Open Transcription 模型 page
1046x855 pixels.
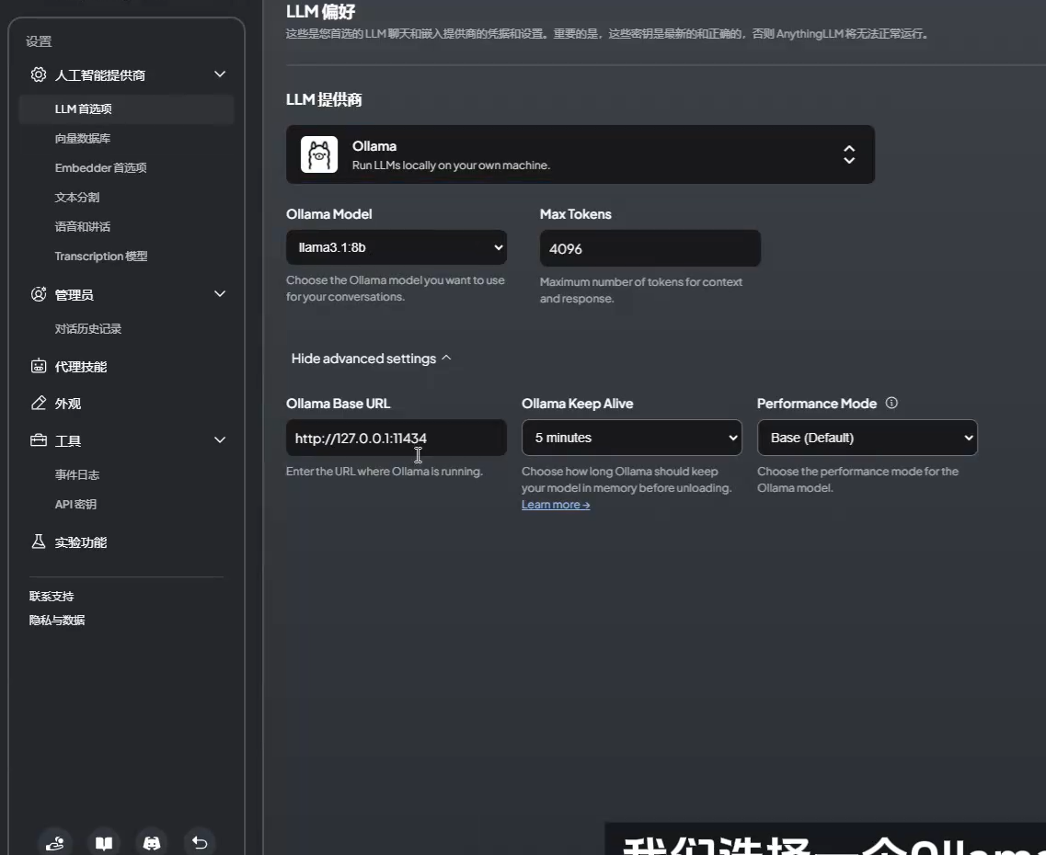pyautogui.click(x=101, y=256)
